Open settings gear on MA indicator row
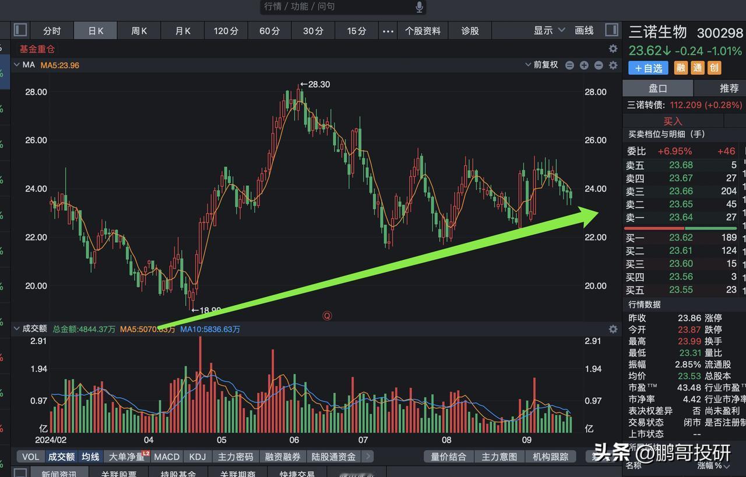The width and height of the screenshot is (746, 477). point(613,65)
